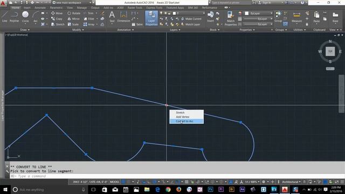Image resolution: width=345 pixels, height=194 pixels.
Task: Click the Array tool
Action: pyautogui.click(x=89, y=24)
